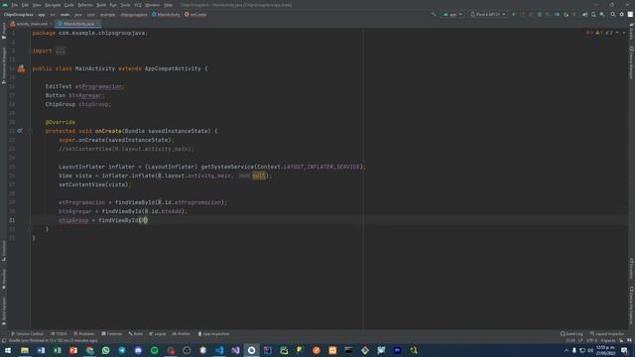Open the Layout Inspector
This screenshot has height=357, width=635.
tap(607, 334)
